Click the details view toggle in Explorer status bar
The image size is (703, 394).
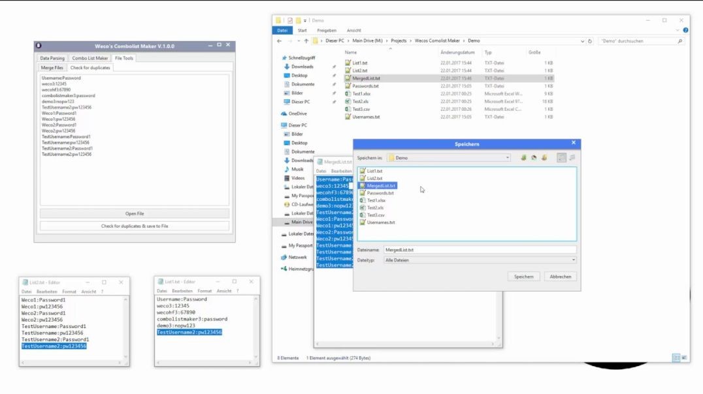click(x=676, y=357)
